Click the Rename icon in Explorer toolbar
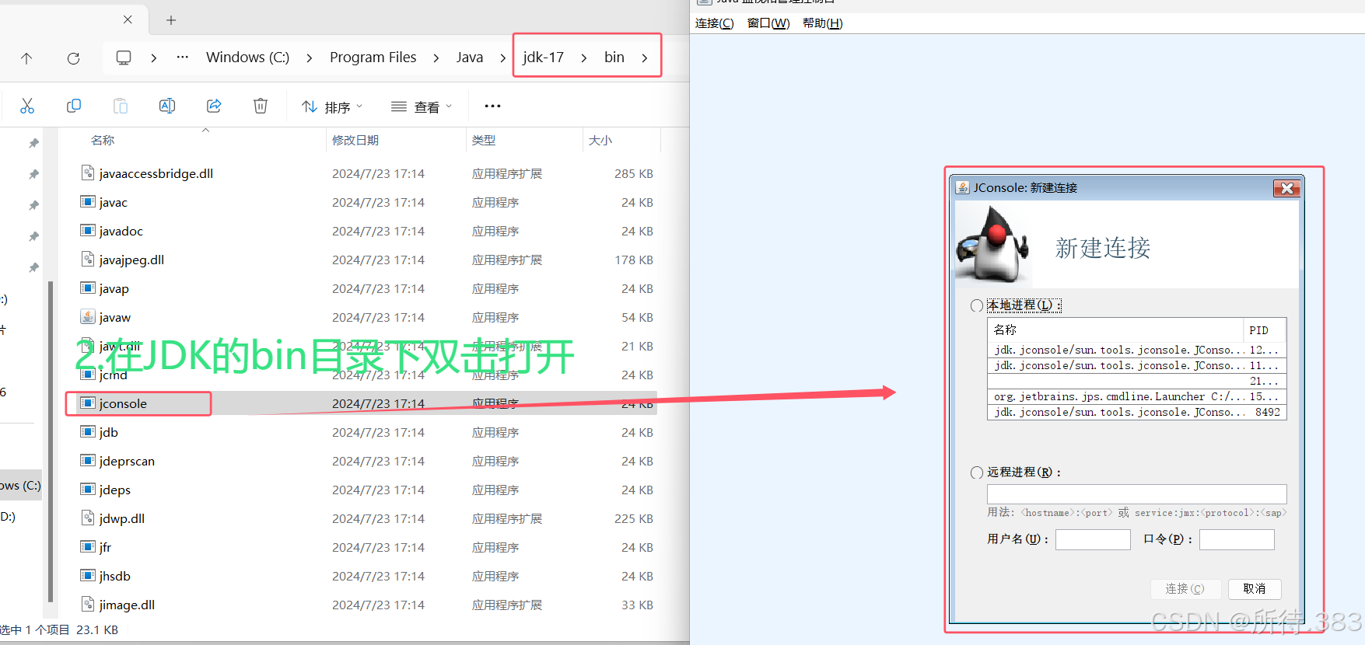The image size is (1365, 645). point(167,106)
